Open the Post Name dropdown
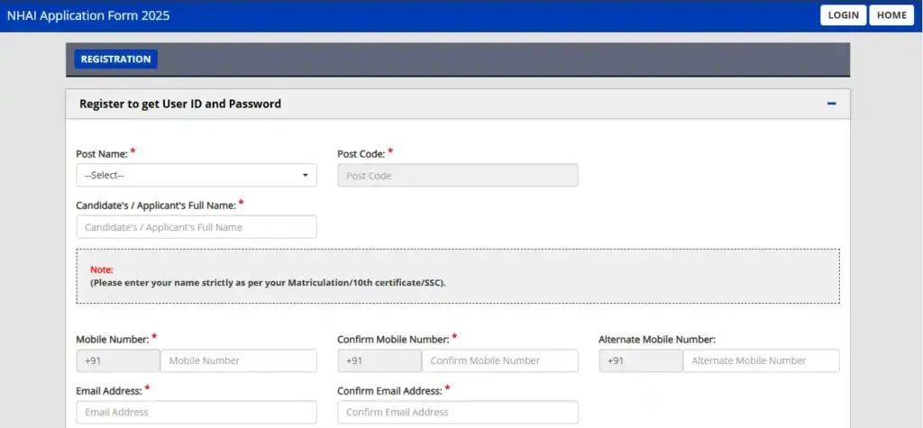Viewport: 923px width, 428px height. [x=196, y=176]
